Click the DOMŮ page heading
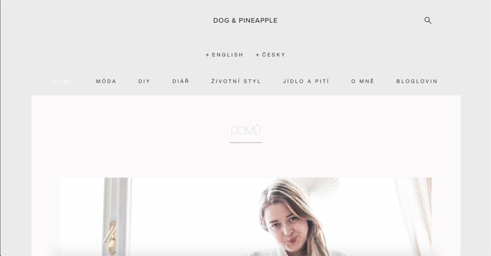Screen dimensions: 491x256 (246, 130)
